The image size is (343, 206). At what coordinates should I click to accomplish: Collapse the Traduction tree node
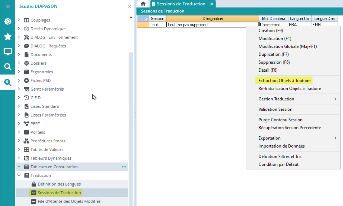(19, 176)
